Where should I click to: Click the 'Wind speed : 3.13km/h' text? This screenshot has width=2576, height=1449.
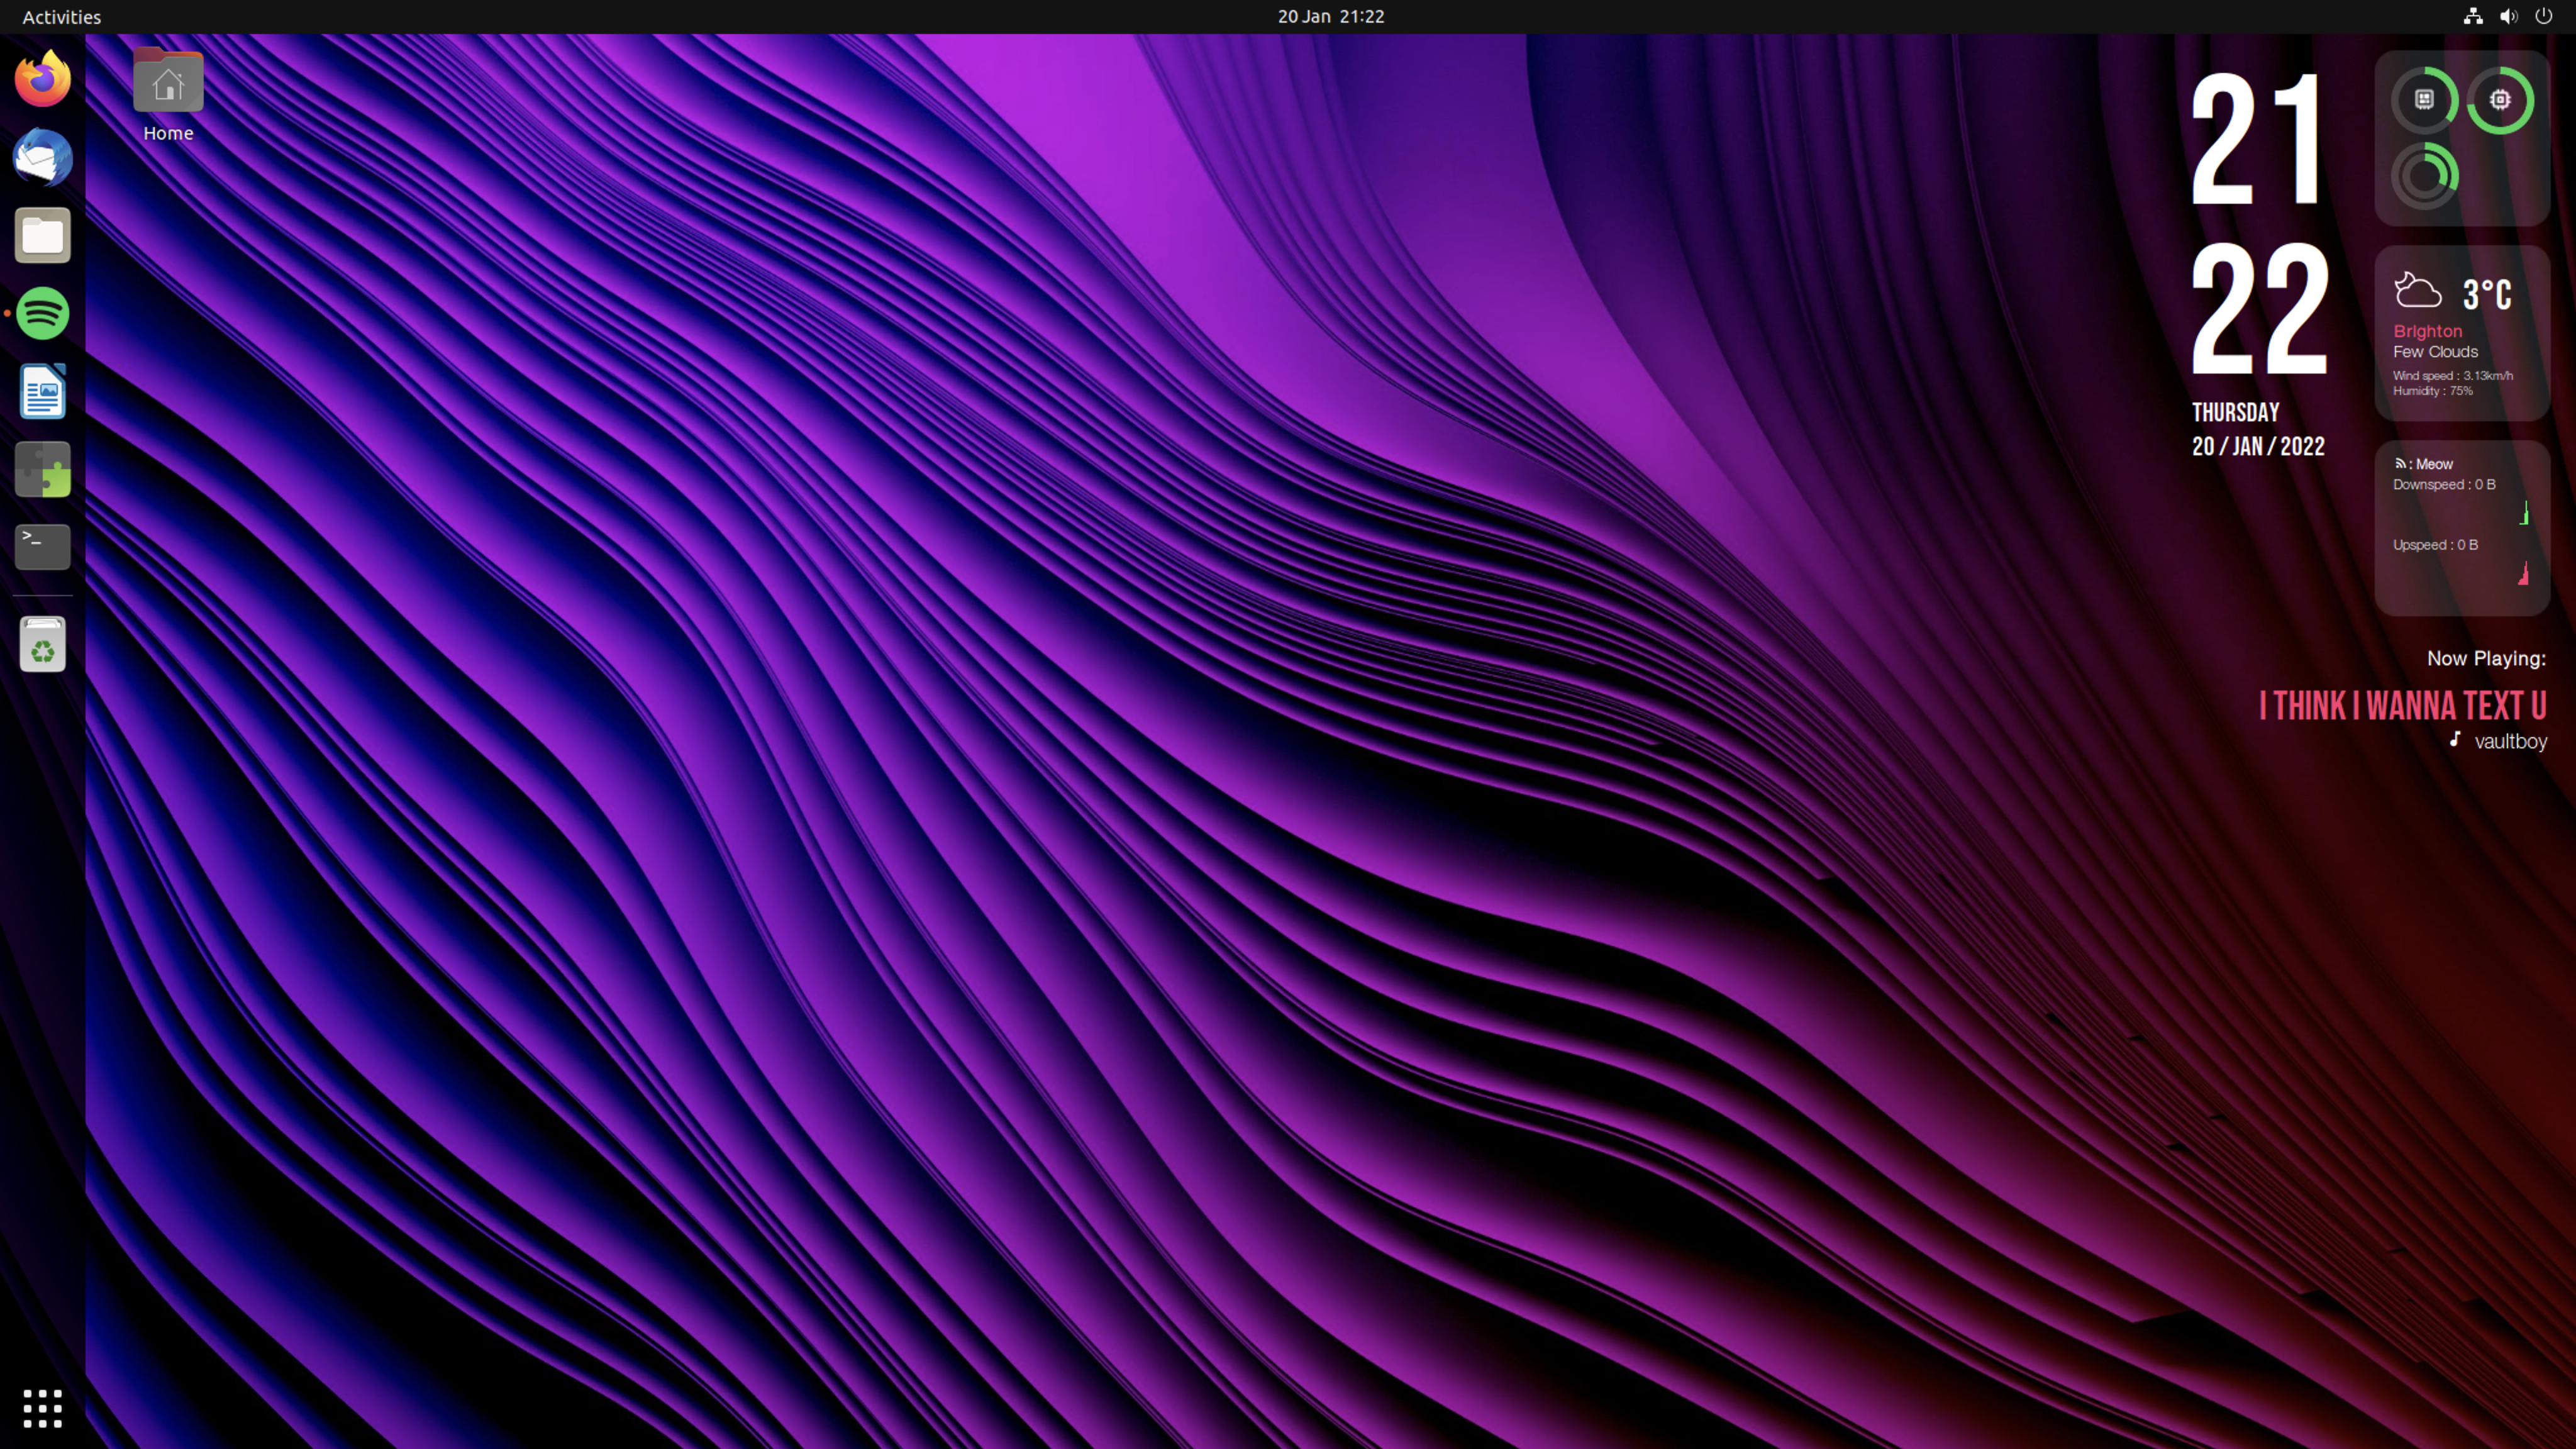pyautogui.click(x=2453, y=376)
